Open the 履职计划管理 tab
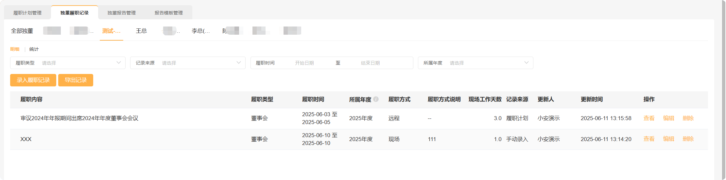 27,13
